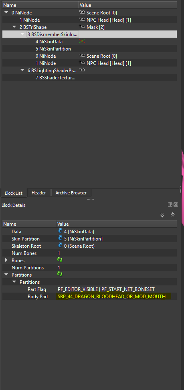Click the Txt icon in the BSLightingShaderProperty row

[82, 70]
